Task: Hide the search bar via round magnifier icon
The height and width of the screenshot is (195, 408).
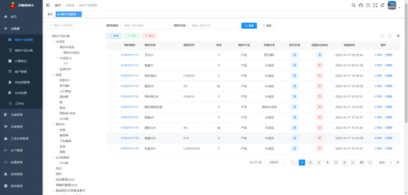Action: (x=382, y=36)
